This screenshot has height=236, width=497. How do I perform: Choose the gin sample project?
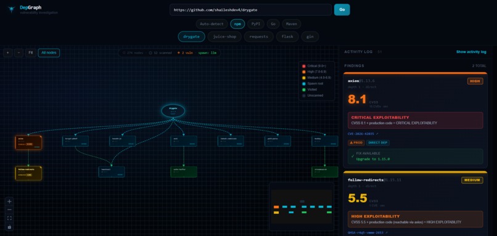click(310, 37)
